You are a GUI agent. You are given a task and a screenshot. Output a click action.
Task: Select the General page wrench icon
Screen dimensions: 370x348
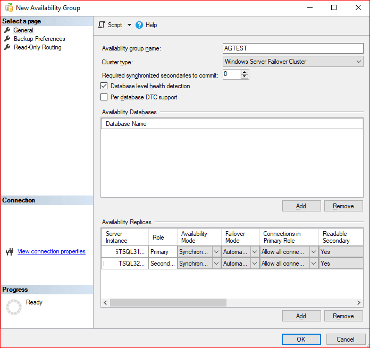7,30
